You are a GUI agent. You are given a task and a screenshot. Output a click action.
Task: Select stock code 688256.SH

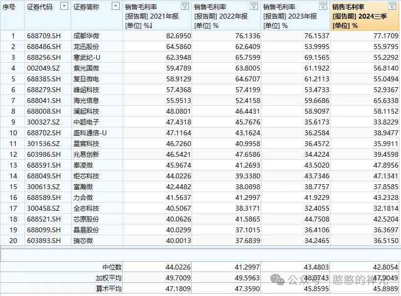[x=44, y=57]
